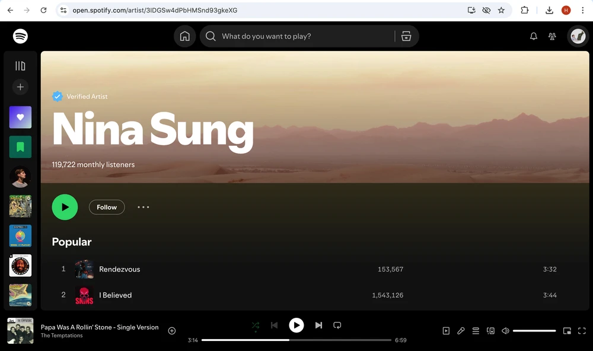The image size is (593, 351).
Task: Open Friend Activity icon
Action: click(x=552, y=36)
